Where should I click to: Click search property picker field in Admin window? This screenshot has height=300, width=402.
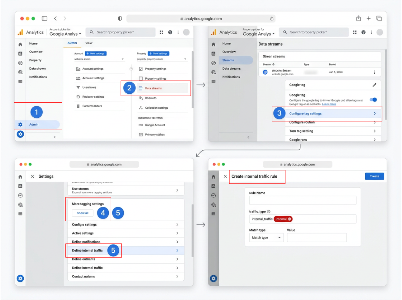pos(120,32)
